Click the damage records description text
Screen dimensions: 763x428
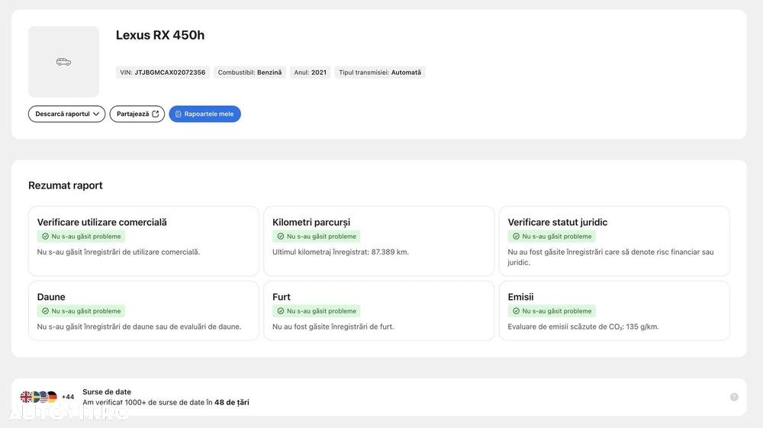pyautogui.click(x=139, y=327)
